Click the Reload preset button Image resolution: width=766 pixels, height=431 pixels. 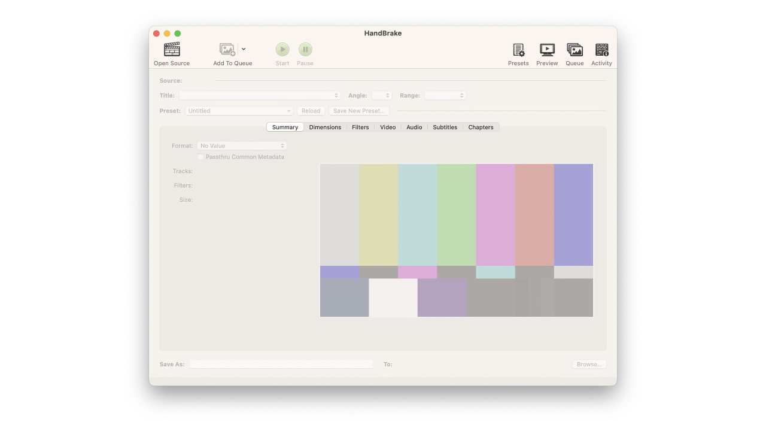point(311,111)
